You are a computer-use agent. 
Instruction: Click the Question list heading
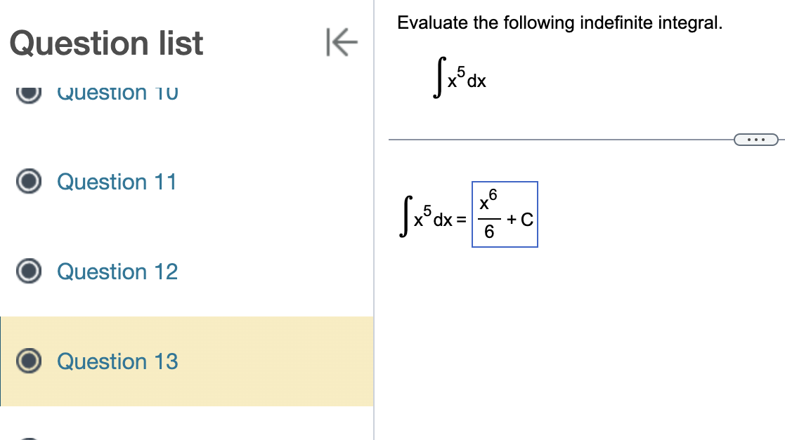[105, 43]
